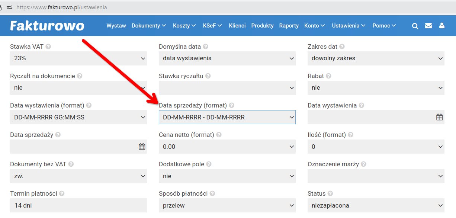456x218 pixels.
Task: Click the user profile icon
Action: [x=441, y=26]
